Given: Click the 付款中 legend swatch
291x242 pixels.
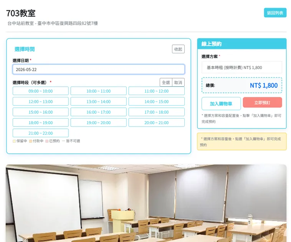Looking at the screenshot, I should 31,141.
